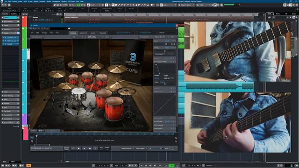Switch to Media tab in right zone

click(x=278, y=14)
